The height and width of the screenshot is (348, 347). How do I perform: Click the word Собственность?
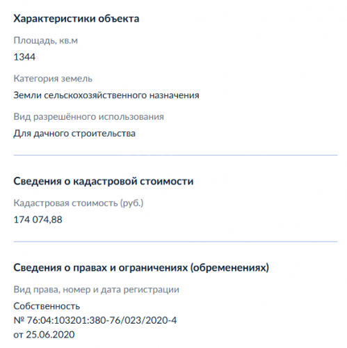coord(47,306)
